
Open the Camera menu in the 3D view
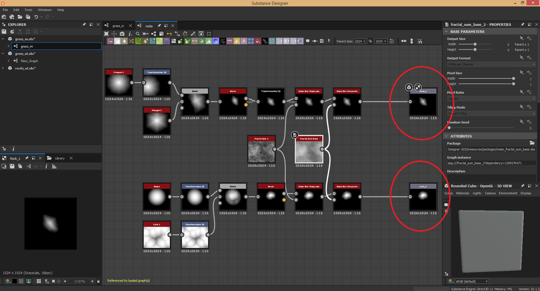(x=490, y=193)
